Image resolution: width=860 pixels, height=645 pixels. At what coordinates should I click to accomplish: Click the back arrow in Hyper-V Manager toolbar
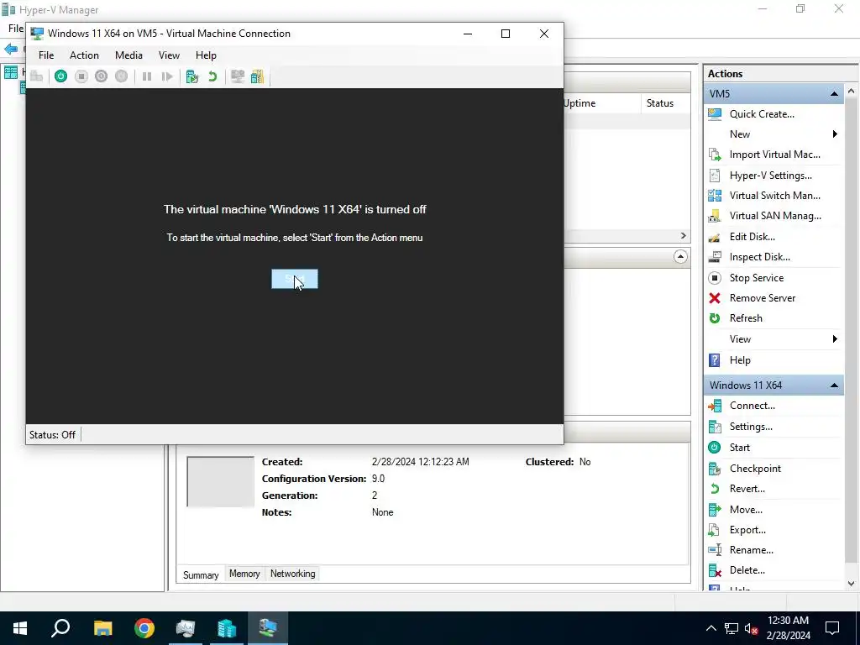11,50
